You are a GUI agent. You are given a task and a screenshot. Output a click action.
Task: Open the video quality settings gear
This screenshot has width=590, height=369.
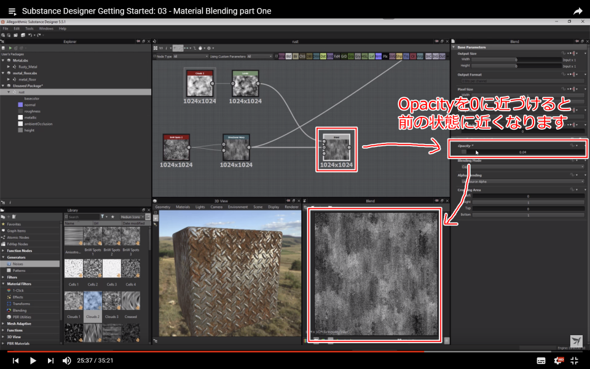click(559, 361)
